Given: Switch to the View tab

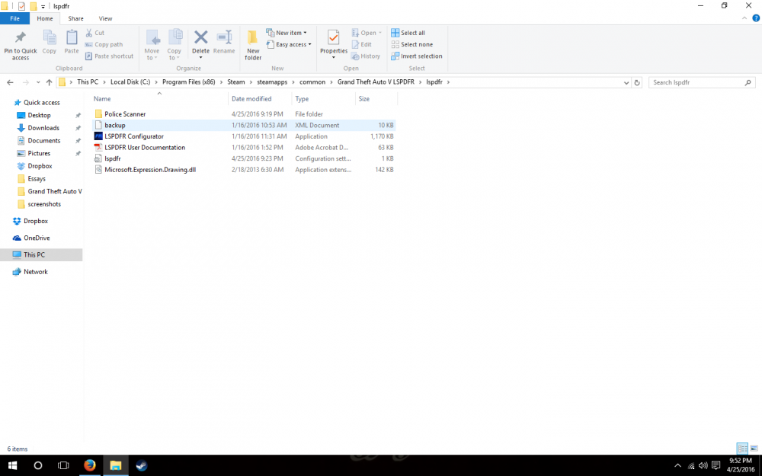Looking at the screenshot, I should [x=105, y=18].
